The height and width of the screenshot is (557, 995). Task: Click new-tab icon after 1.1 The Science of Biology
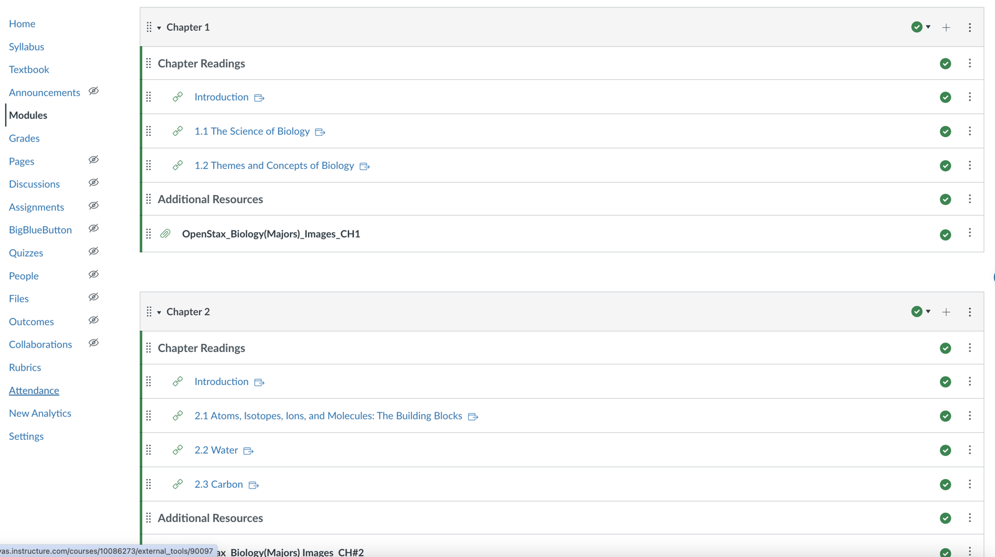[x=320, y=132]
